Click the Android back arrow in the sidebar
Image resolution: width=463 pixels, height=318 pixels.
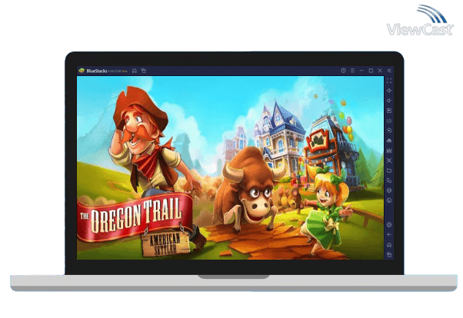tap(389, 235)
